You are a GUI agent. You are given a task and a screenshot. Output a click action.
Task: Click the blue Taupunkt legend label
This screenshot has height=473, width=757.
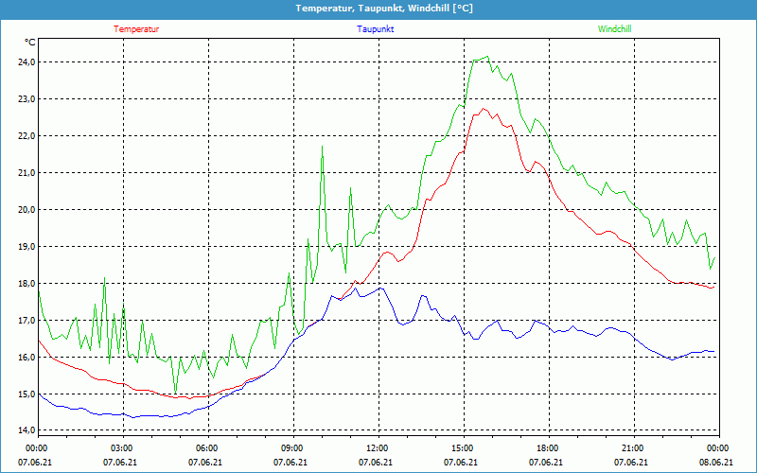click(375, 29)
